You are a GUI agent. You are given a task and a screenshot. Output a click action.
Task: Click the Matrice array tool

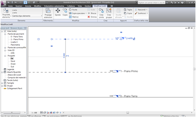(x=74, y=17)
